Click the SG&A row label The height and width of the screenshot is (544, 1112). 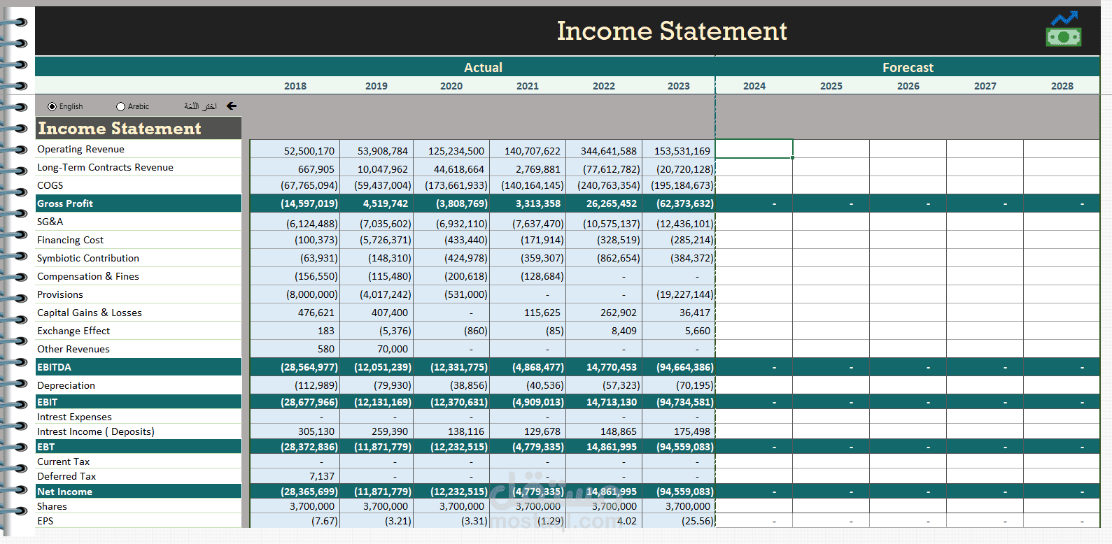tap(50, 222)
